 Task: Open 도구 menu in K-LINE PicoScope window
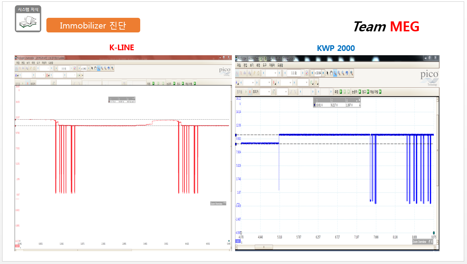pyautogui.click(x=38, y=63)
